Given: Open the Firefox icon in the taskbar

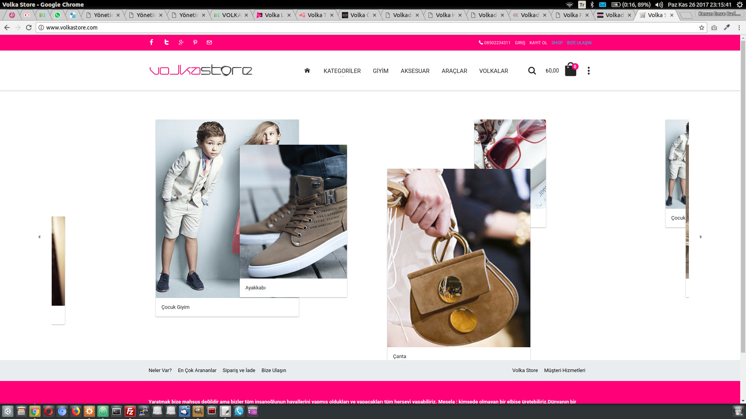Looking at the screenshot, I should (76, 411).
